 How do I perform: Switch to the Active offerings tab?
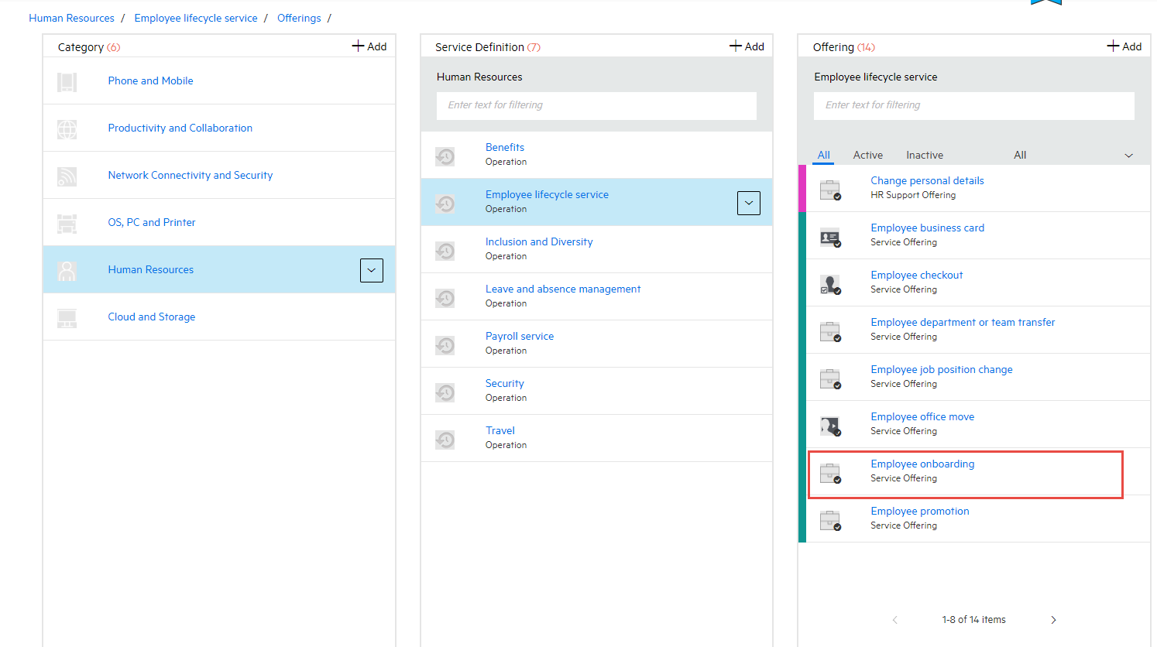pyautogui.click(x=867, y=155)
